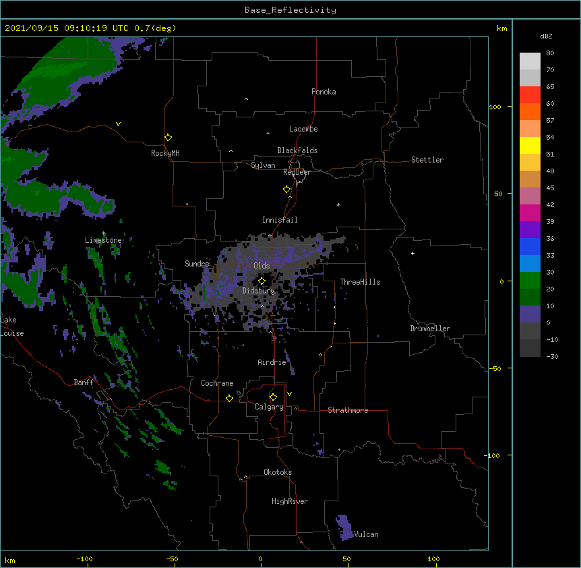Click the Innisfail city label

point(280,220)
